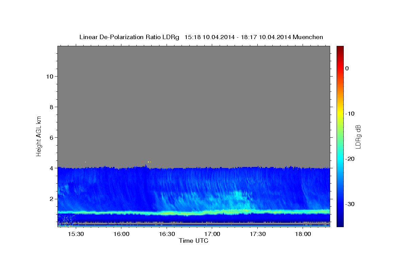Click the 'Muenchen' location label in title
408x272 pixels.
(x=308, y=37)
